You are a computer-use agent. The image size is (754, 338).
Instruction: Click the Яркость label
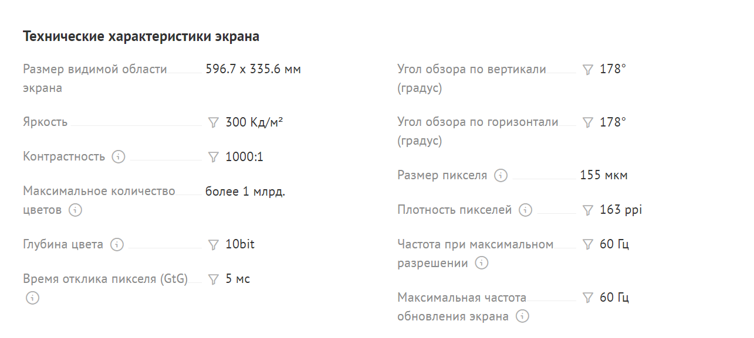click(x=45, y=122)
